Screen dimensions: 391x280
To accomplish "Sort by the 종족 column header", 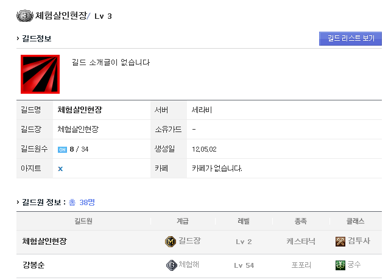I will [x=301, y=221].
